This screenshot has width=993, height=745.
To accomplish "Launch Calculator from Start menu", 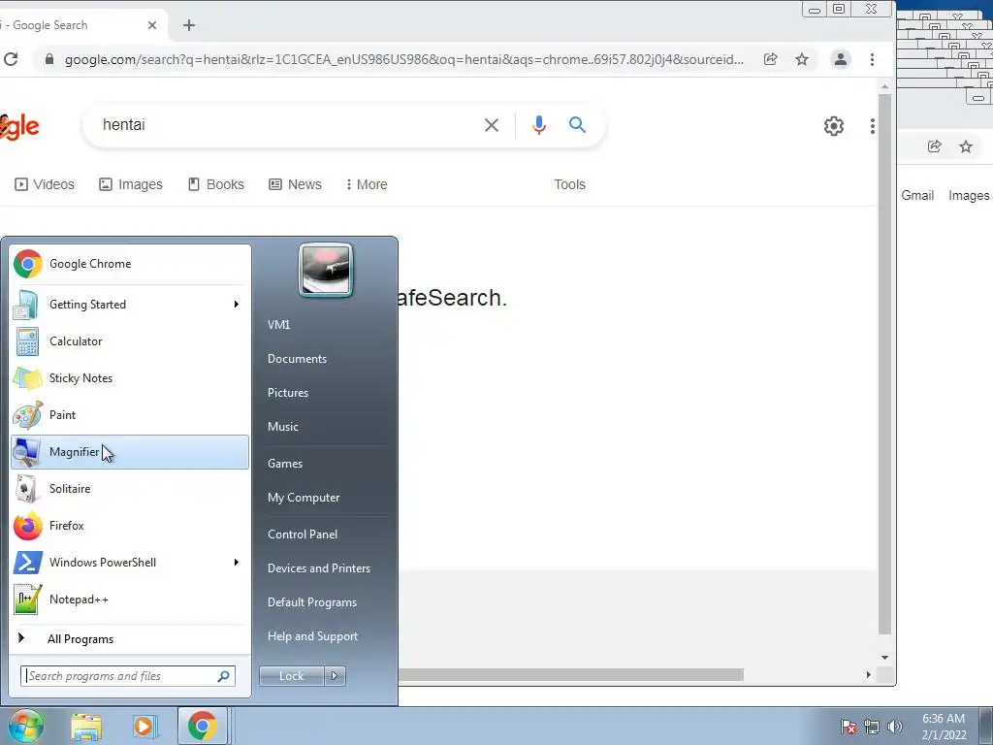I will 130,340.
